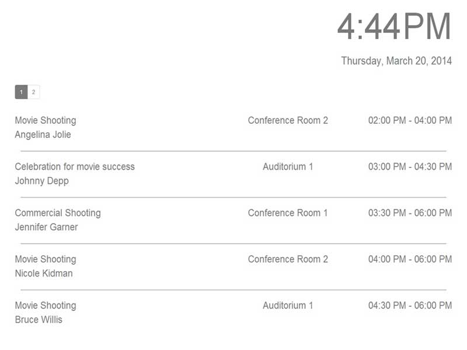
Task: Select page 1 pagination button
Action: coord(21,92)
